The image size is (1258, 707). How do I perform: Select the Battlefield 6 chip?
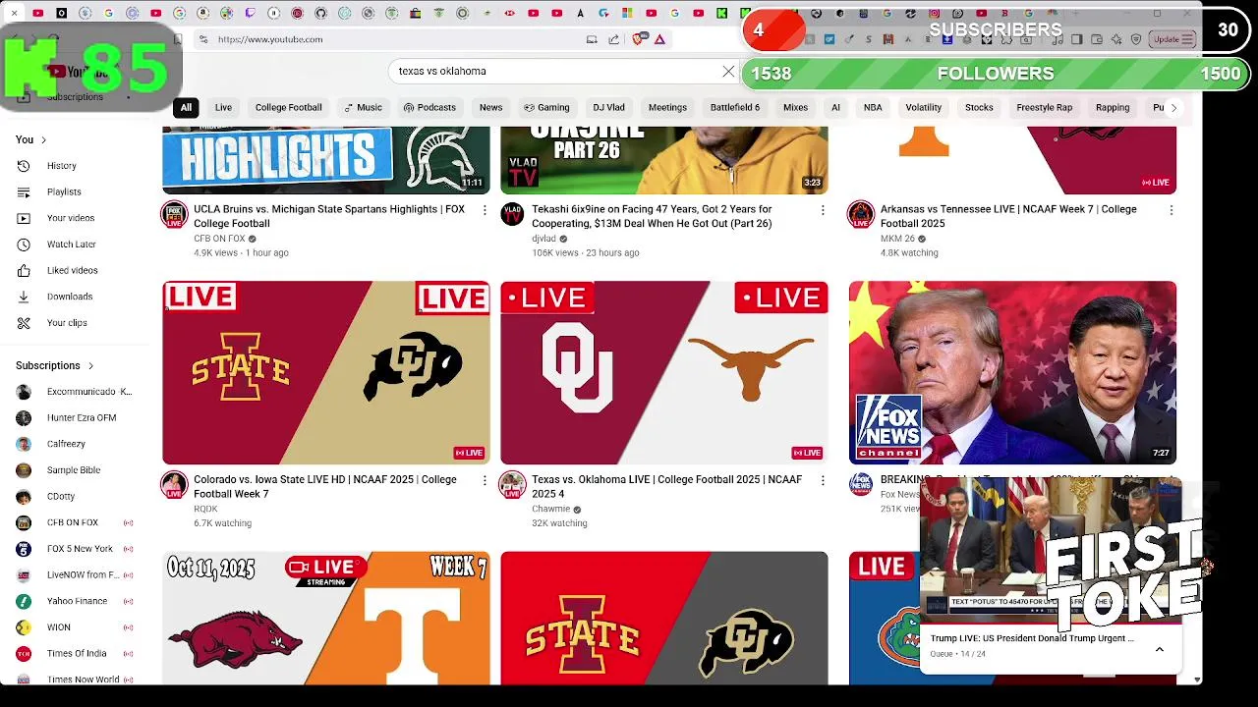pos(735,108)
